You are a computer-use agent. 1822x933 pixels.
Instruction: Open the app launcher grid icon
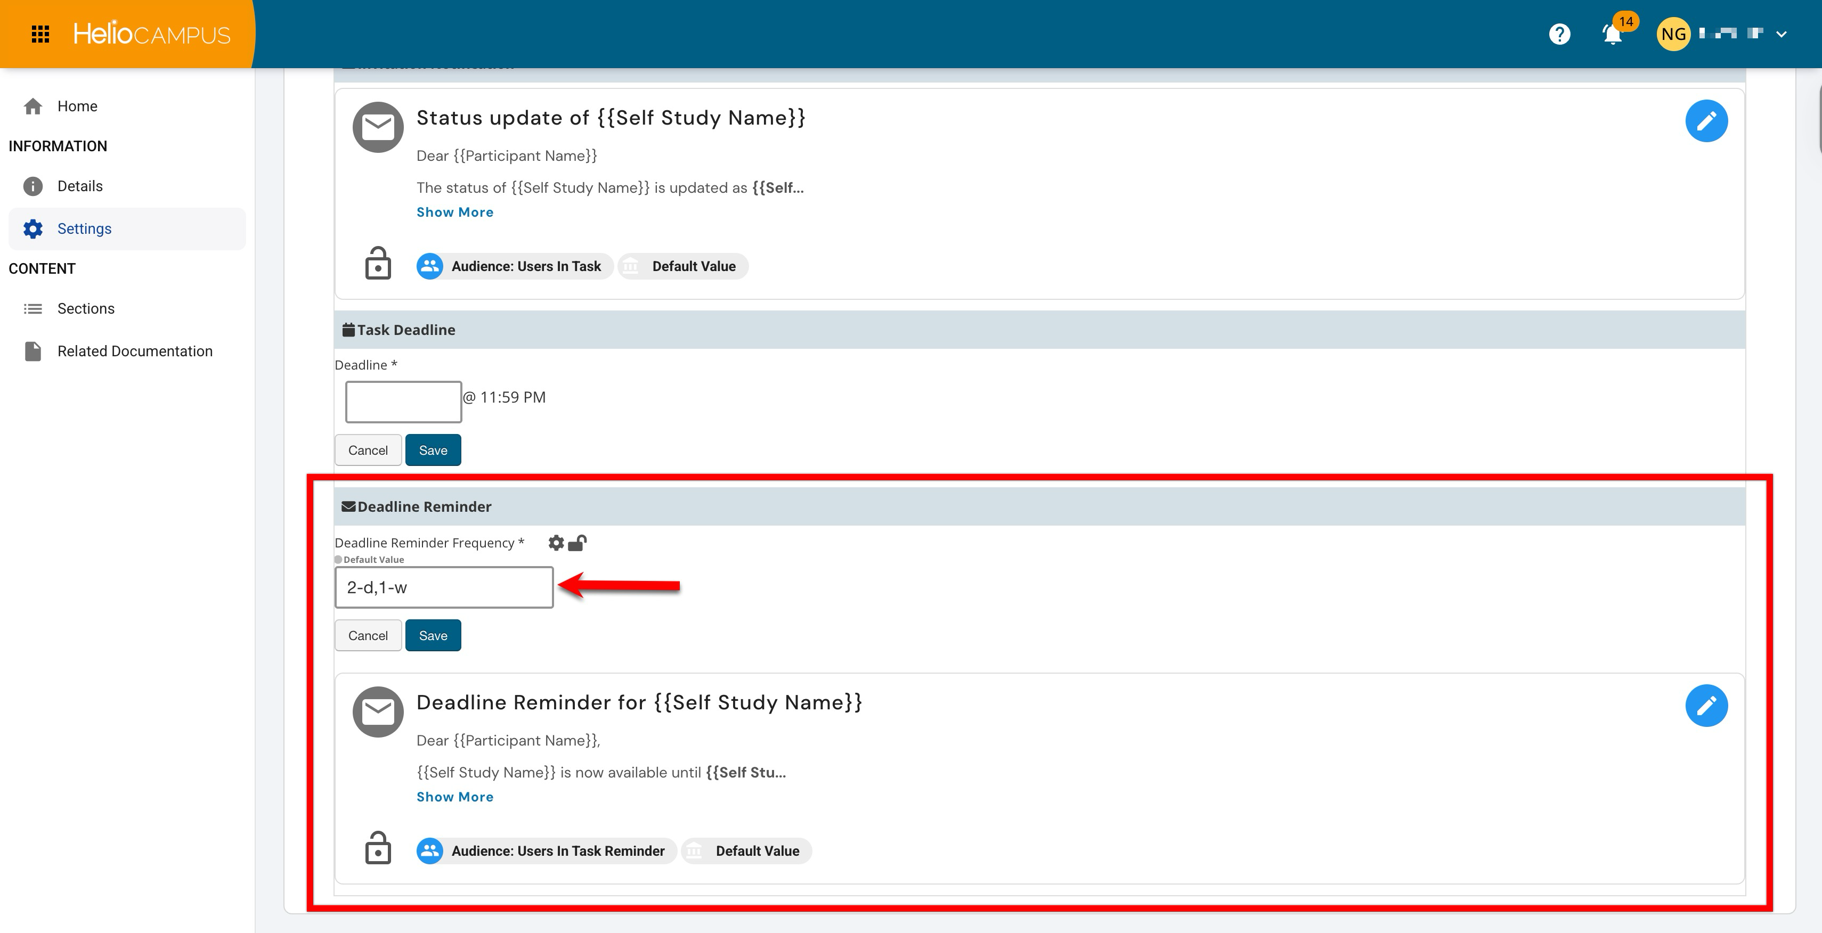point(40,34)
